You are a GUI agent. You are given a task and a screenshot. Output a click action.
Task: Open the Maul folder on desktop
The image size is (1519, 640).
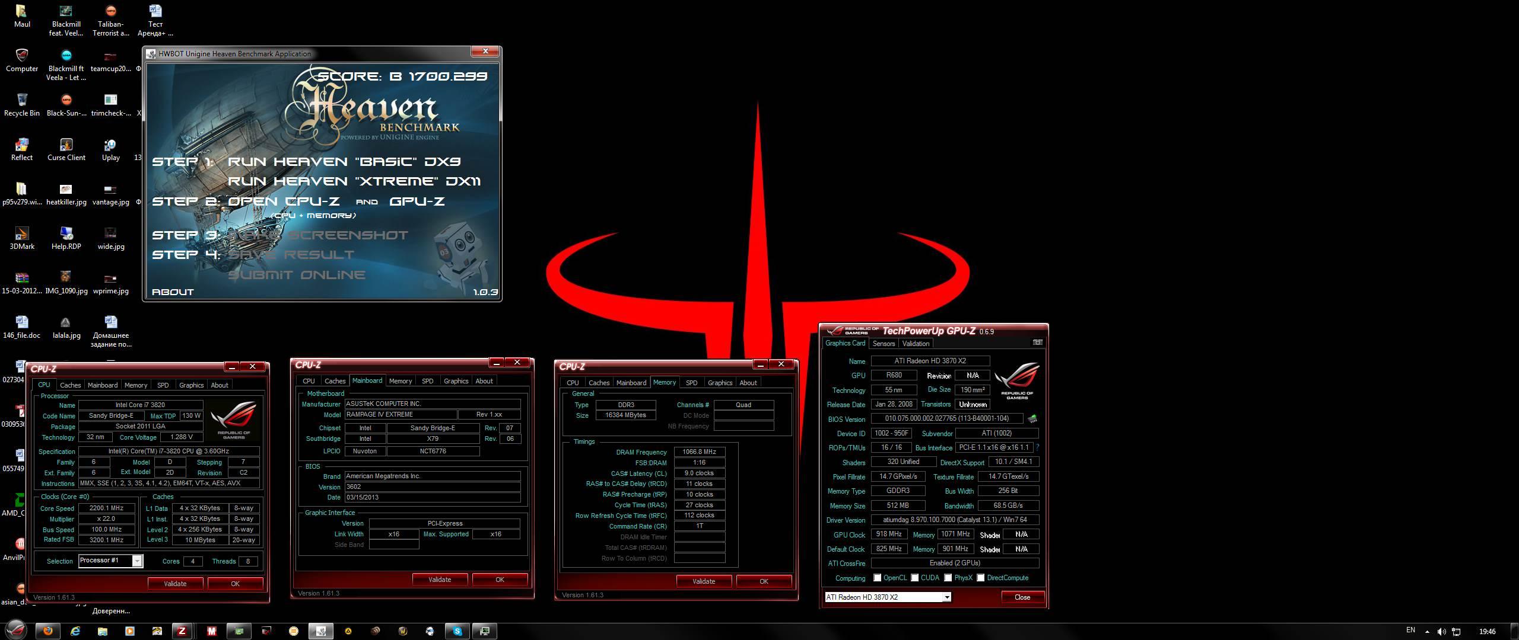pos(22,16)
